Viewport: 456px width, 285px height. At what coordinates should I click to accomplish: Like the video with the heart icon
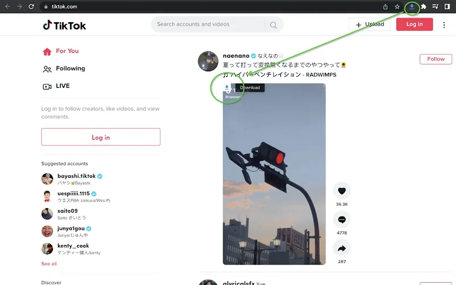341,191
